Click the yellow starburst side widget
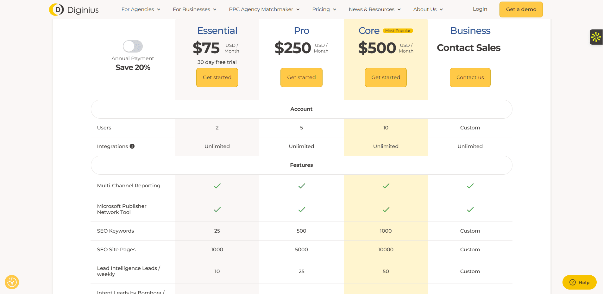This screenshot has width=603, height=294. 596,37
